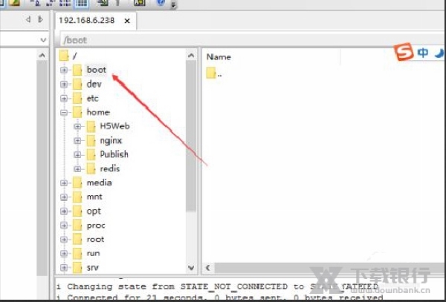
Task: Select the highlighted details view toolbar icon
Action: [x=83, y=3]
